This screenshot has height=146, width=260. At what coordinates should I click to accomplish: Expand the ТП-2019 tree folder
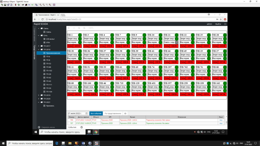click(39, 95)
